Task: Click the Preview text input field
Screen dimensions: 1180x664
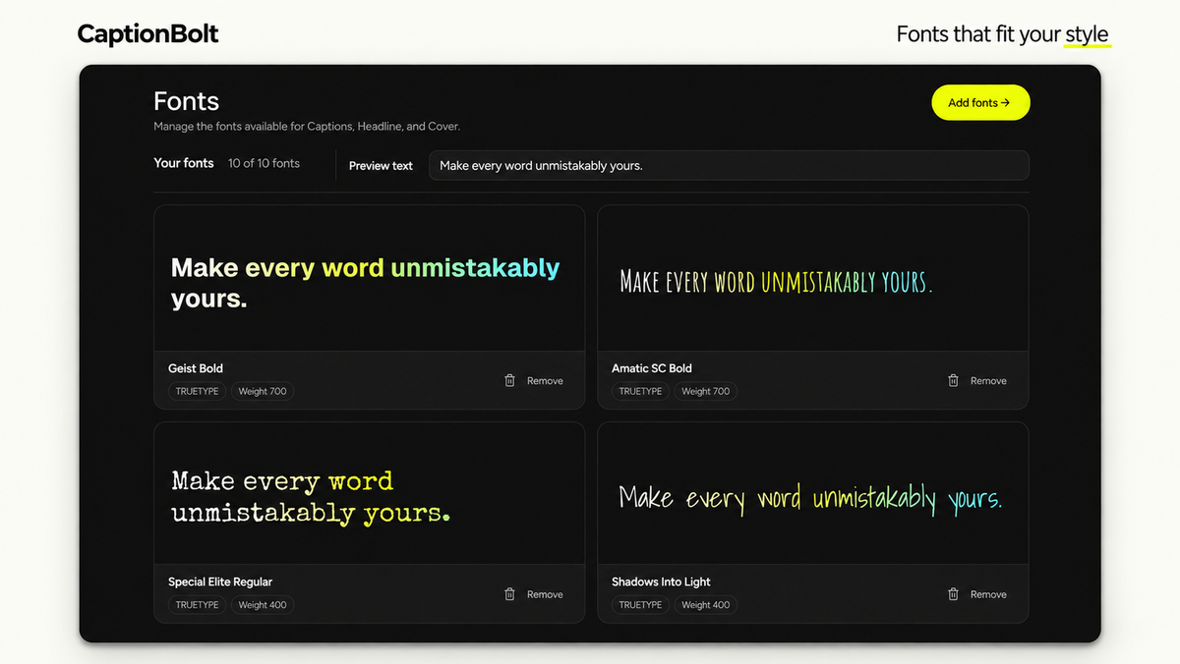Action: pos(729,165)
